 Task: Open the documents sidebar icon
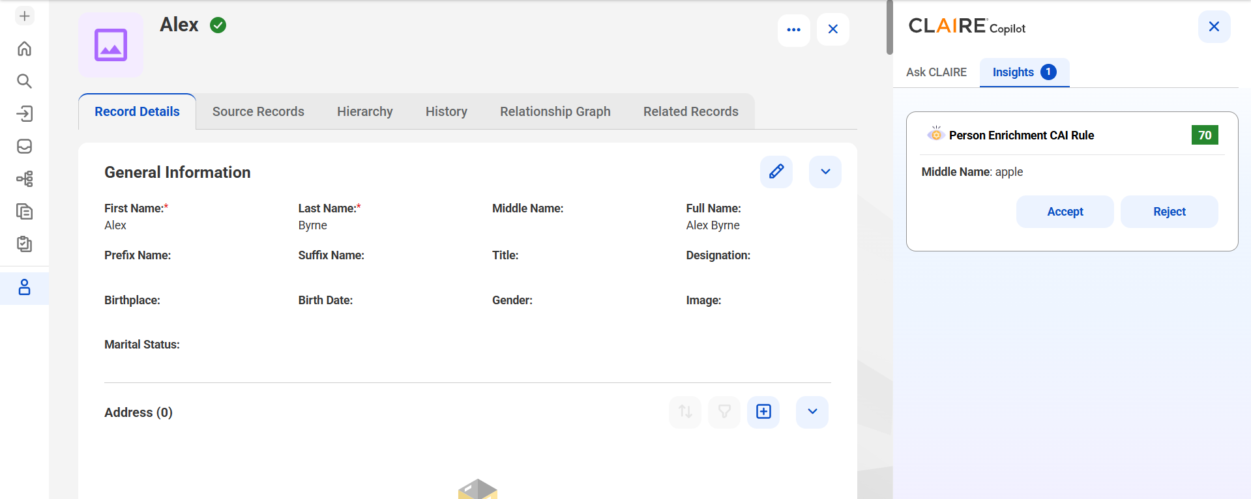click(x=24, y=211)
